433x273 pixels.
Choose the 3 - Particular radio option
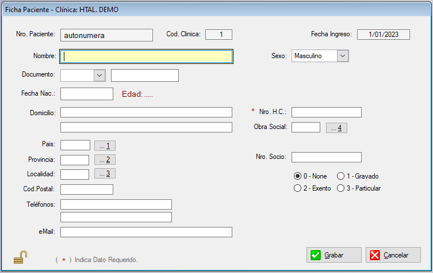point(341,188)
